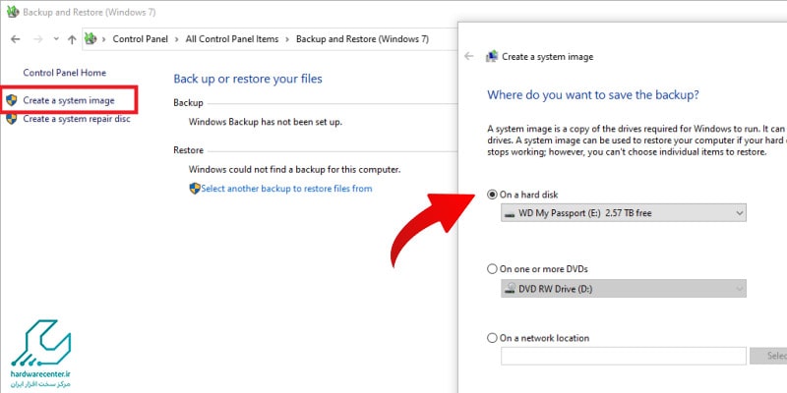Screen dimensions: 787x393
Task: Open the DVD RW Drive (D:) dropdown
Action: click(x=624, y=288)
